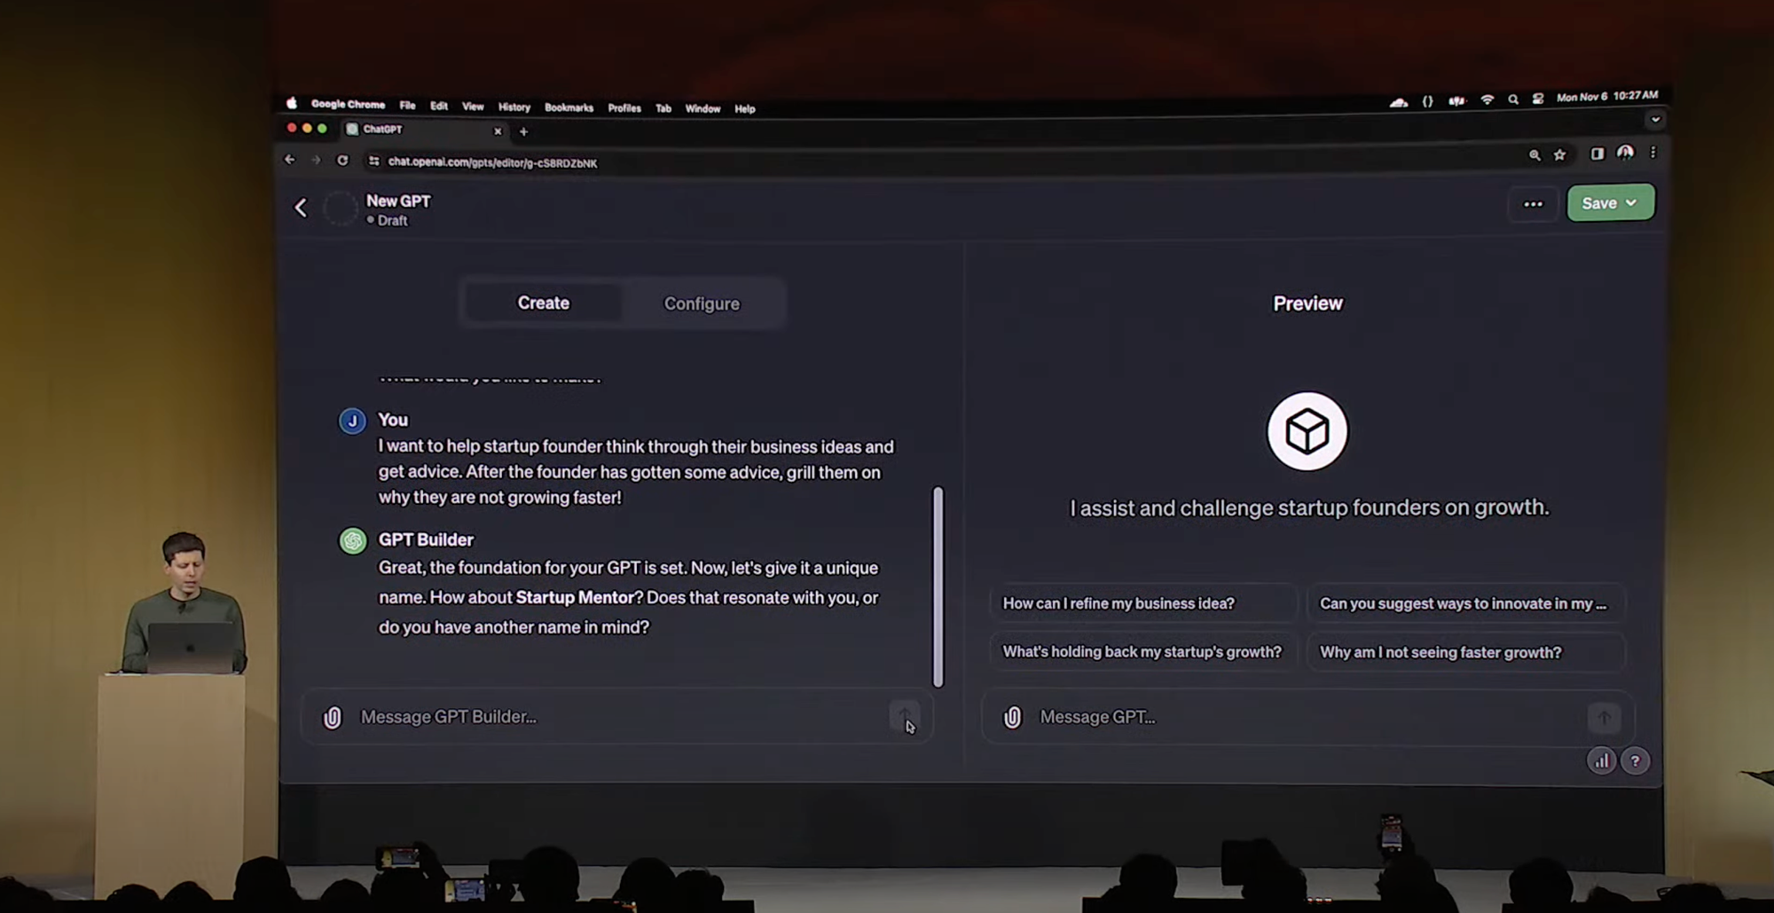Send the message to GPT Builder
This screenshot has height=913, width=1774.
905,717
